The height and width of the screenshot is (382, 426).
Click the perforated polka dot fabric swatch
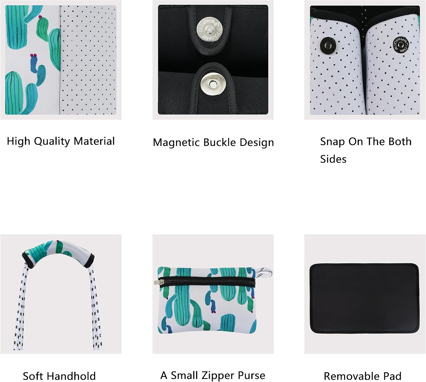[x=88, y=60]
